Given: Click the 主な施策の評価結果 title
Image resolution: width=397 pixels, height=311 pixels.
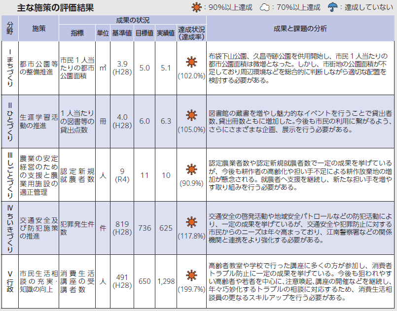Looking at the screenshot, I should (x=55, y=8).
